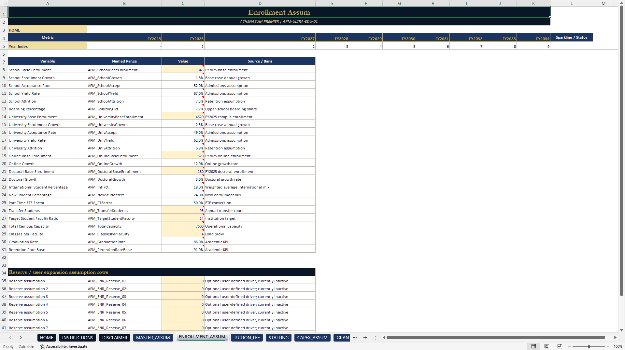The width and height of the screenshot is (625, 350).
Task: Open the HOME sheet tab
Action: pyautogui.click(x=47, y=338)
